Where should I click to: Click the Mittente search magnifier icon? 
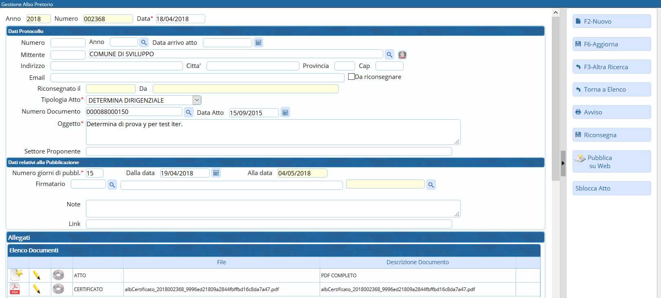tap(389, 55)
